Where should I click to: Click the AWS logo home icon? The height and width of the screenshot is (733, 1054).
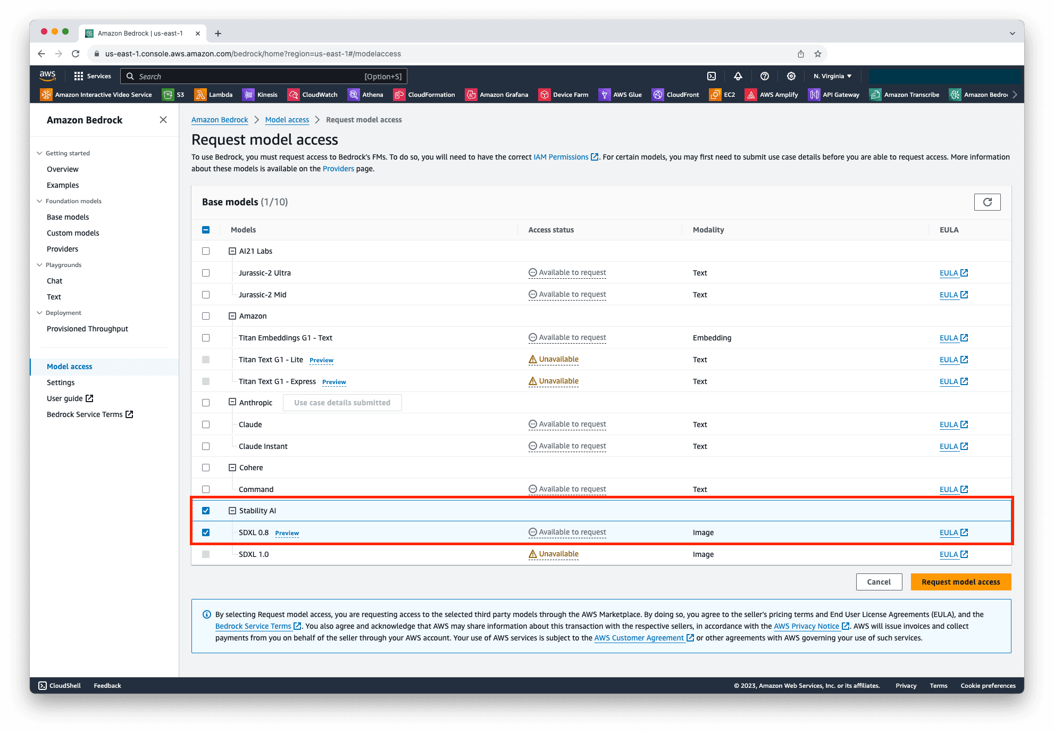47,76
